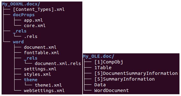Select the My_OLE.doc/ root label
Screen dimensions: 181x96
tap(99, 56)
